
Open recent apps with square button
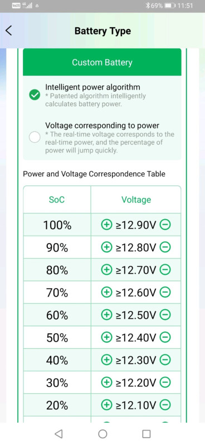tap(146, 434)
